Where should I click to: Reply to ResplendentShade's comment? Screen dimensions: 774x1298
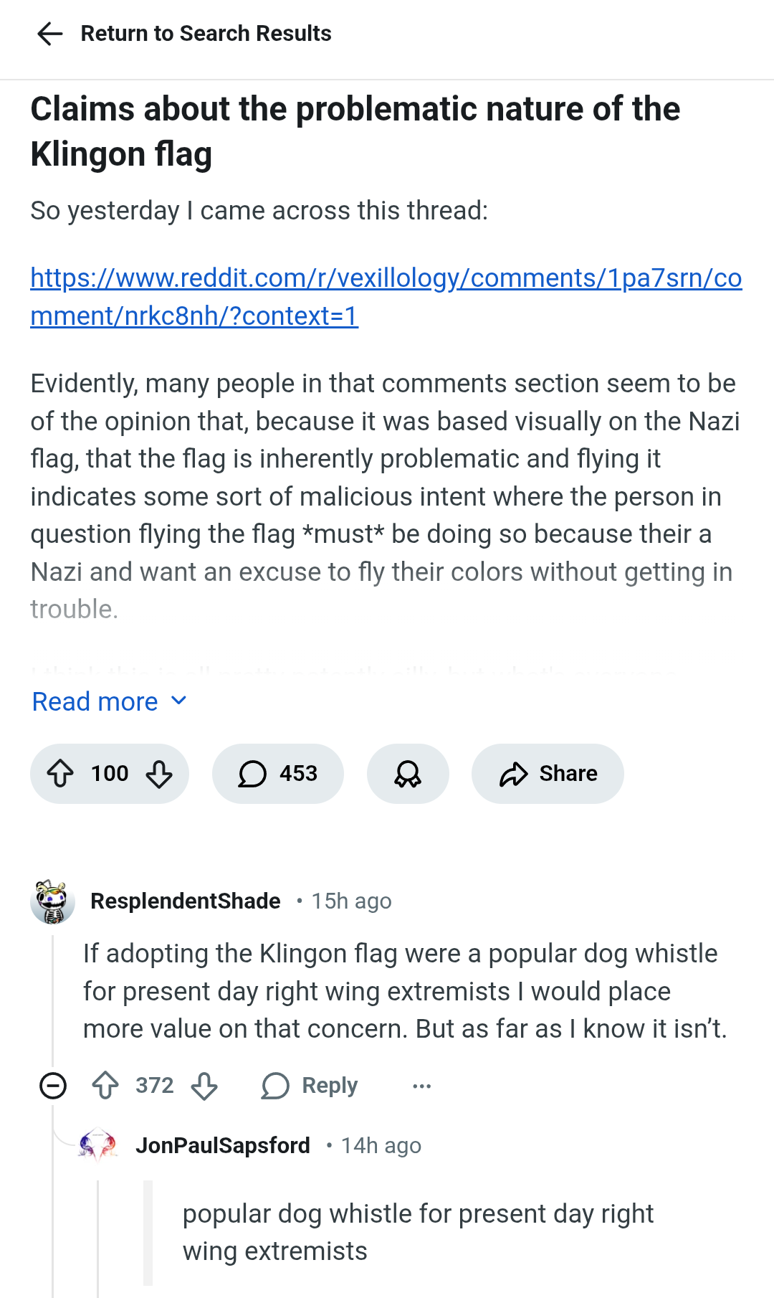coord(310,1086)
